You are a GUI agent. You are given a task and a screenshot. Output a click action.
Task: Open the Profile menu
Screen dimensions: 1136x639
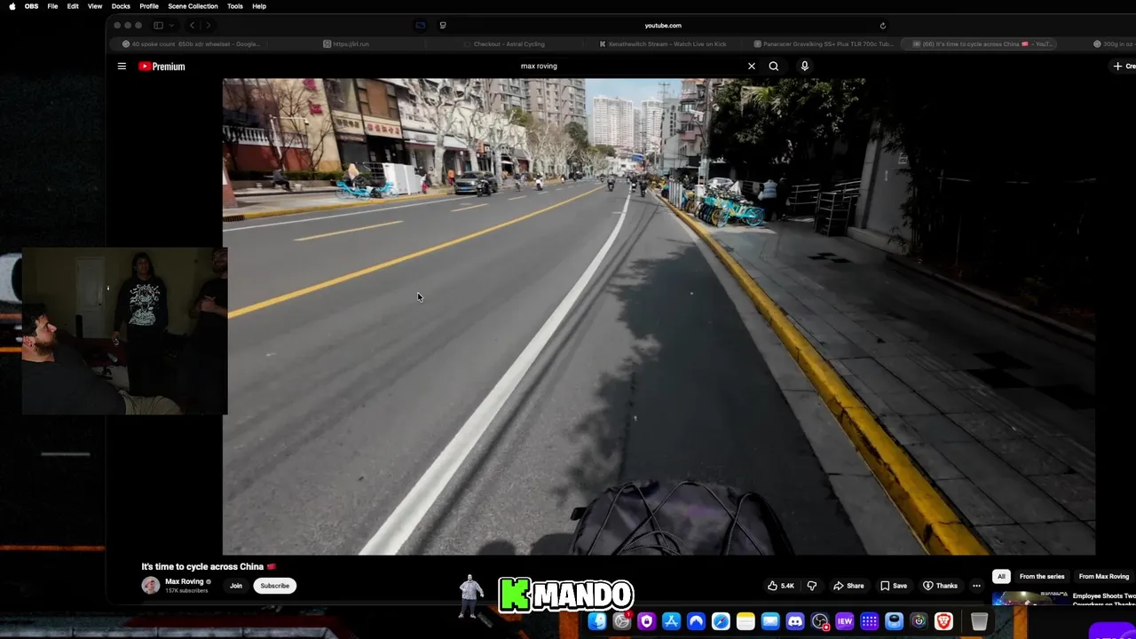(x=149, y=6)
